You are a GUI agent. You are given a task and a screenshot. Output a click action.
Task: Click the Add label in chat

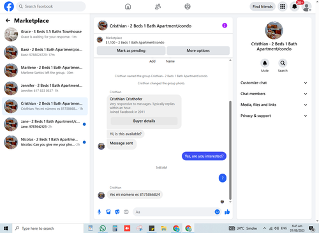tap(152, 61)
